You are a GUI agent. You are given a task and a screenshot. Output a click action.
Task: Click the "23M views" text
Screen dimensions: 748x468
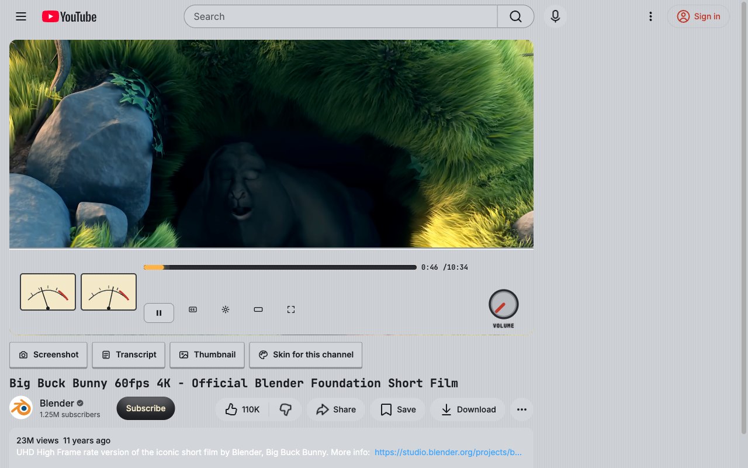tap(37, 441)
